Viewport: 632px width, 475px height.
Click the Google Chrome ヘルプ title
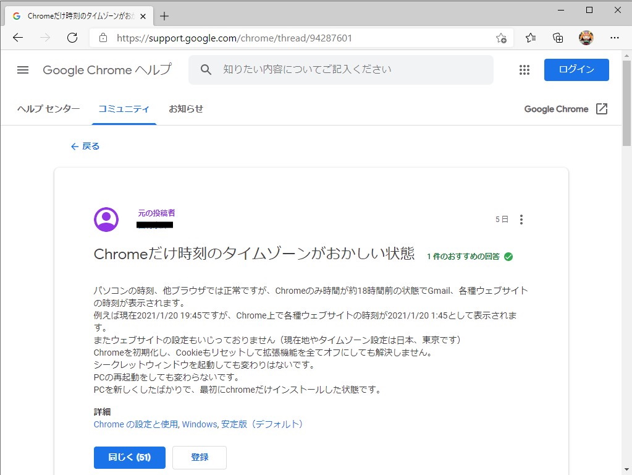[107, 70]
